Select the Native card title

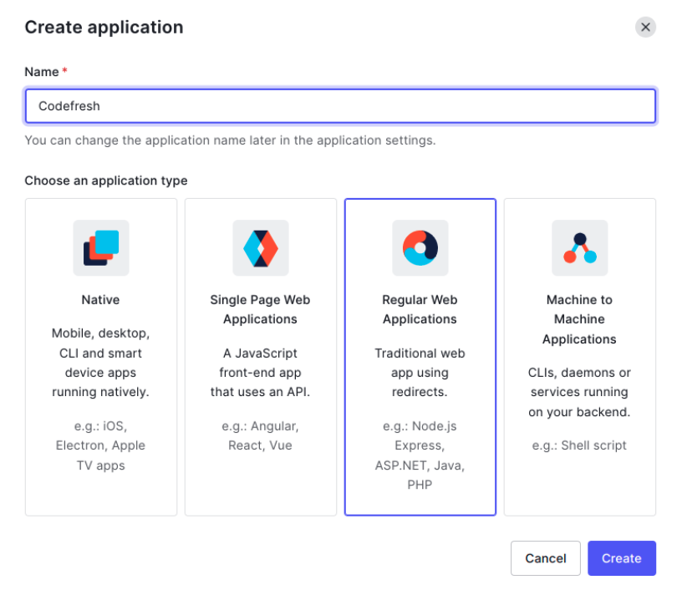[100, 299]
